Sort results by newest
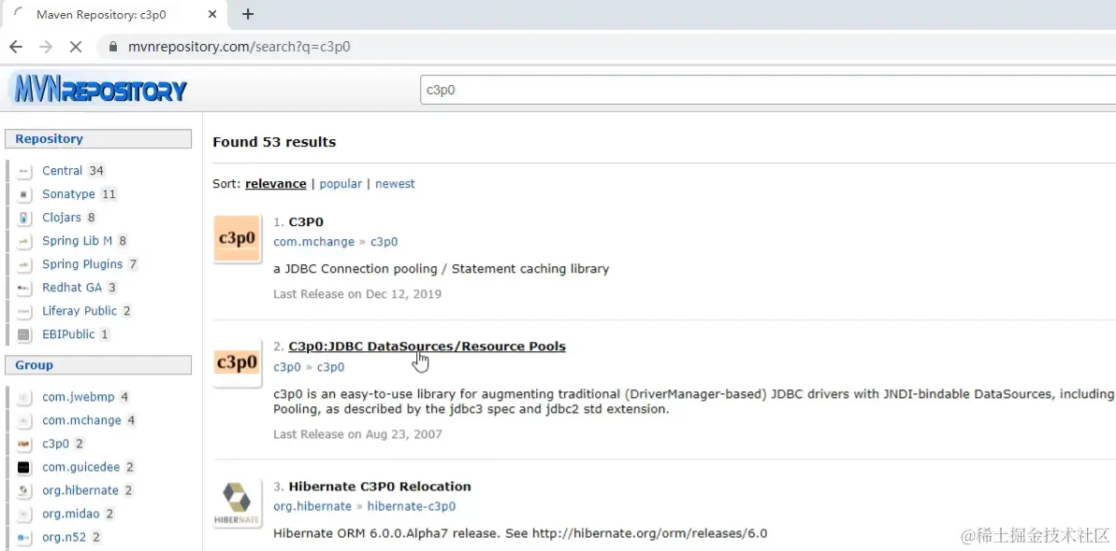 pyautogui.click(x=395, y=183)
